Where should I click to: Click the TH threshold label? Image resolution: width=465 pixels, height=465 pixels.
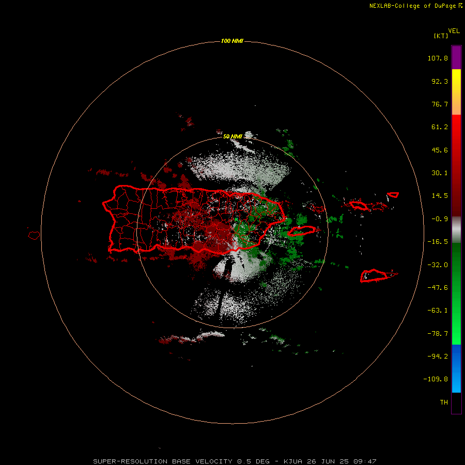(444, 402)
